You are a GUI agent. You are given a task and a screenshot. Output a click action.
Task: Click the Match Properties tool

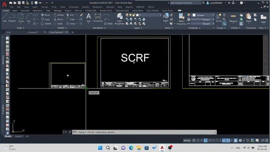click(181, 19)
